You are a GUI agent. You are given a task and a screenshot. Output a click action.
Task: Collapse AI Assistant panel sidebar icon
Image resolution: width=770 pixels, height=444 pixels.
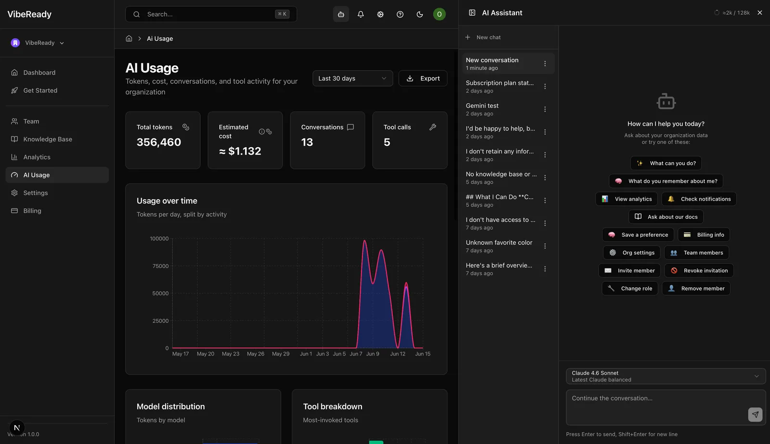point(472,13)
